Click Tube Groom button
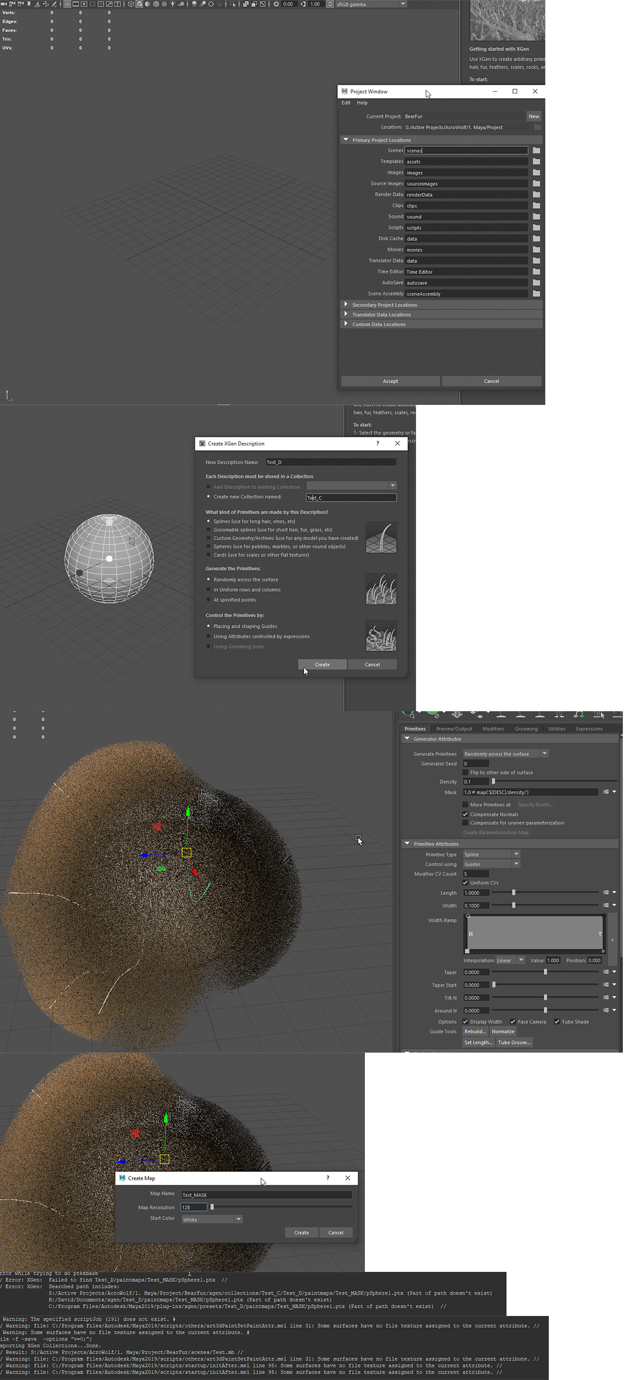 [514, 1043]
